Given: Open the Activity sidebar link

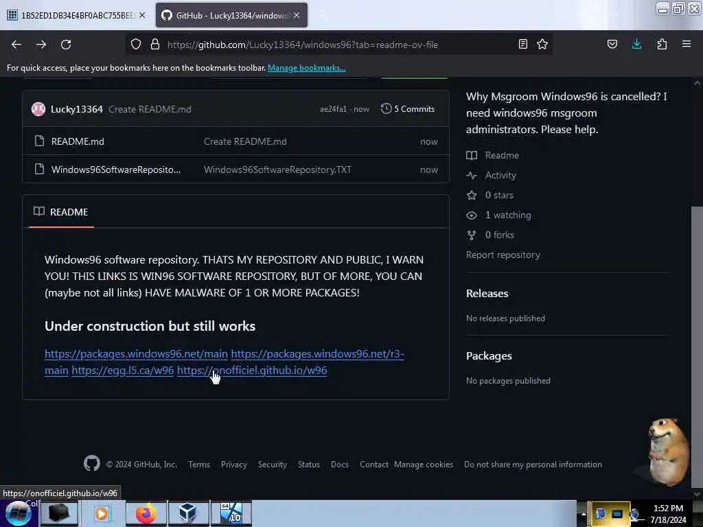Looking at the screenshot, I should point(500,175).
